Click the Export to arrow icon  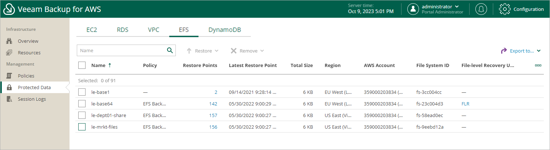pyautogui.click(x=504, y=51)
